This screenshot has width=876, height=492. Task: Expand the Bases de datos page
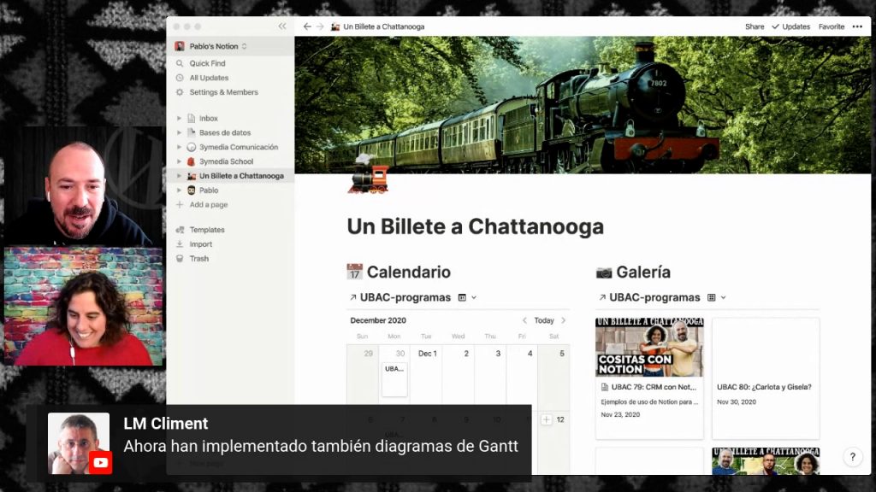click(179, 132)
